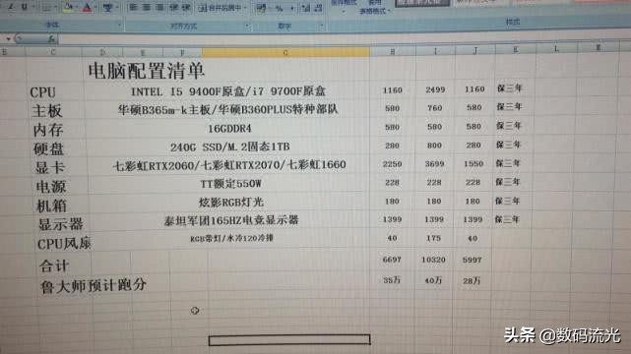Select the graphics card price 3699
The height and width of the screenshot is (354, 631).
pos(435,163)
